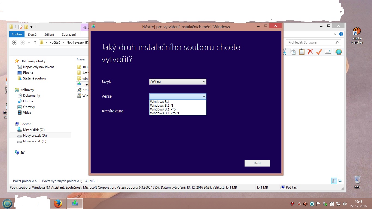This screenshot has width=372, height=209.
Task: Select Počítač in the navigation pane
Action: pos(26,124)
